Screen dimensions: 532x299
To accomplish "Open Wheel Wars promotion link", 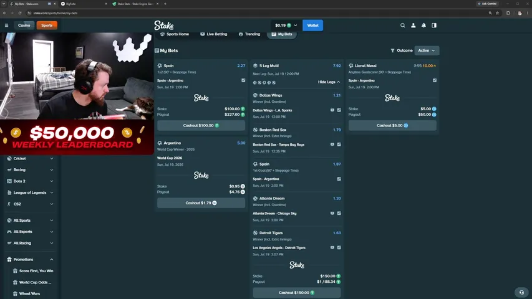I will tap(29, 293).
